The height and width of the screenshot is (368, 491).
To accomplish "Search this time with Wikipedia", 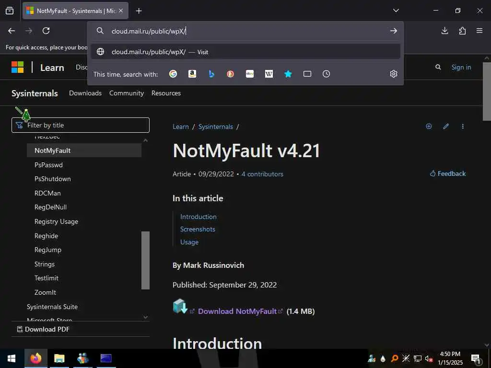I will (269, 74).
